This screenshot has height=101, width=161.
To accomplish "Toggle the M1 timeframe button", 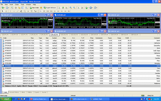I will [x=41, y=11].
